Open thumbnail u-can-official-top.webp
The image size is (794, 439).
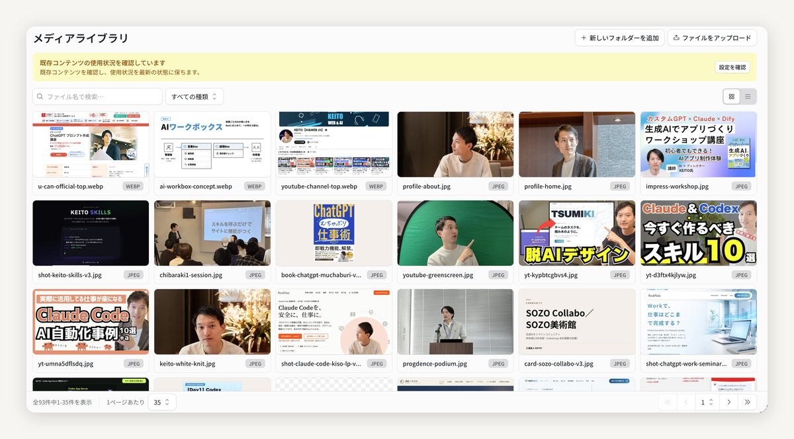(x=91, y=144)
